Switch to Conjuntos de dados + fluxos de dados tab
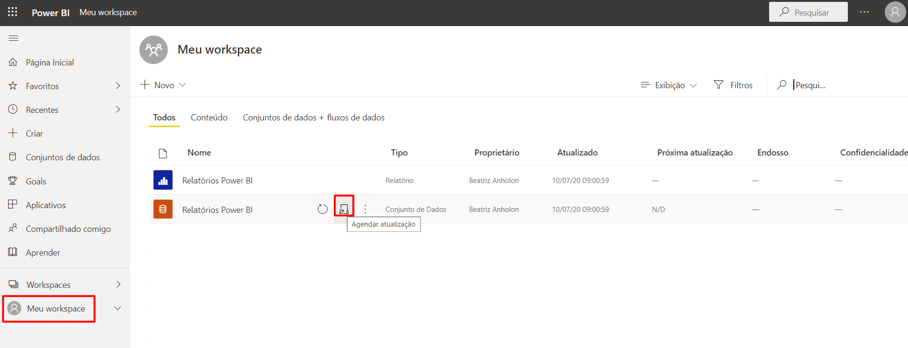 click(x=314, y=118)
